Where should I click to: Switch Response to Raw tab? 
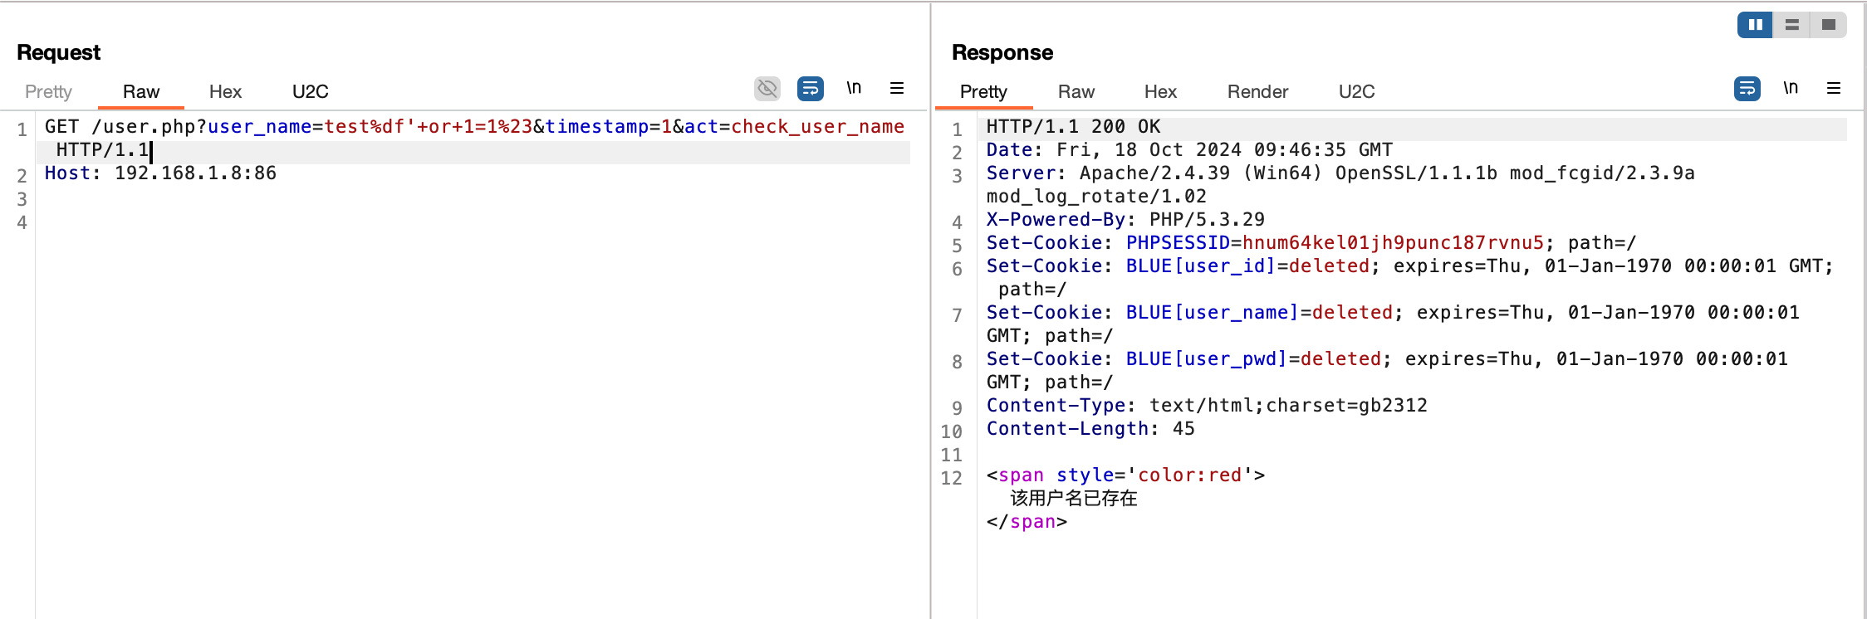(1076, 91)
